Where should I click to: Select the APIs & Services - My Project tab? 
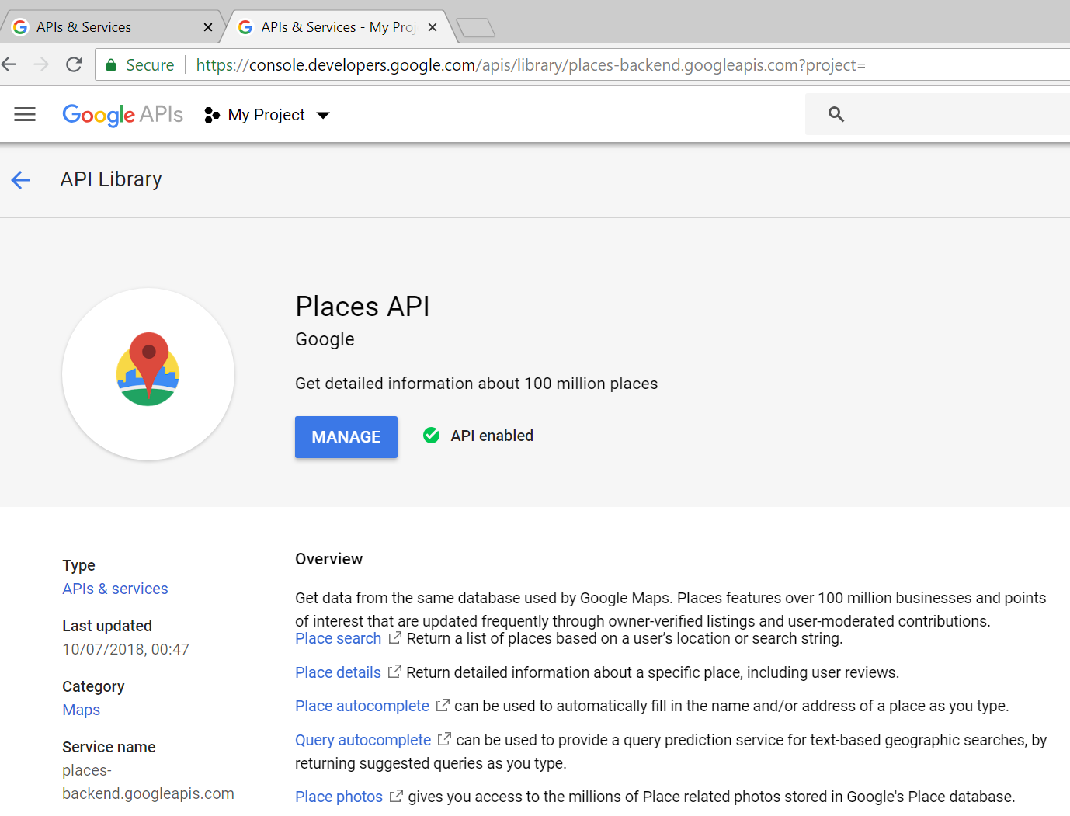pyautogui.click(x=339, y=26)
